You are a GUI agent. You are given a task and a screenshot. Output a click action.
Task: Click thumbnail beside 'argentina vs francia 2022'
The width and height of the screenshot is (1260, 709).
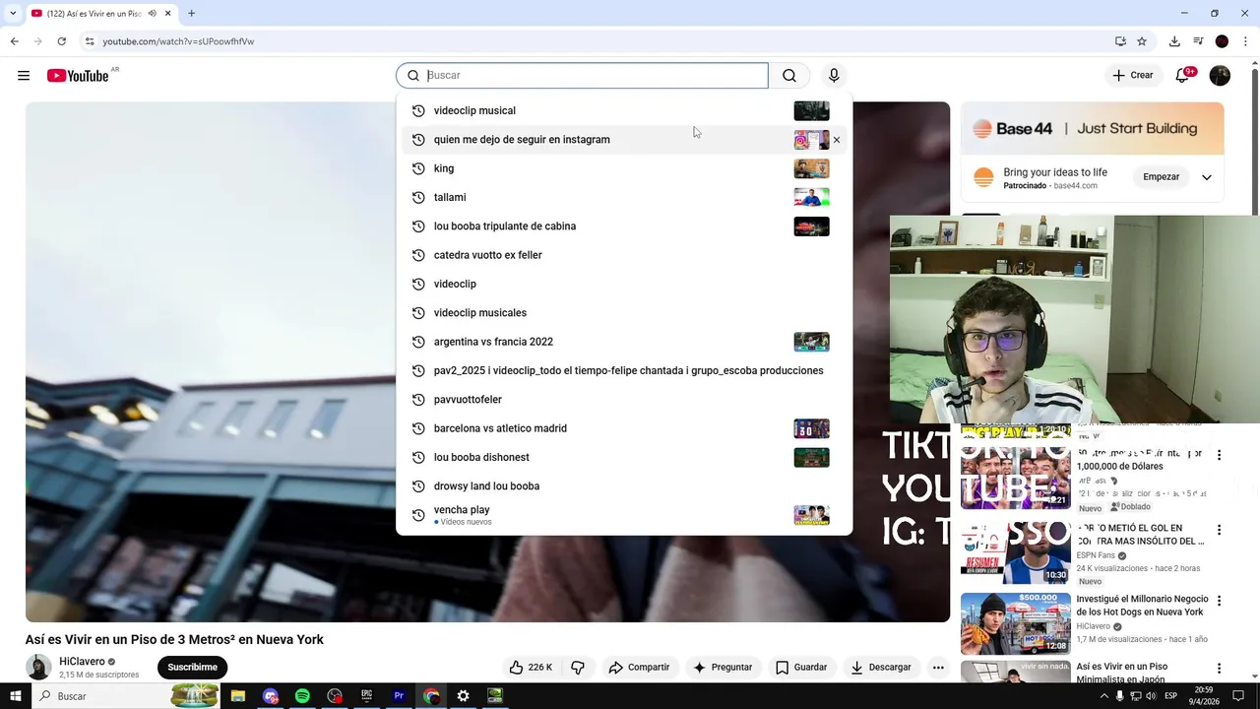(x=811, y=342)
